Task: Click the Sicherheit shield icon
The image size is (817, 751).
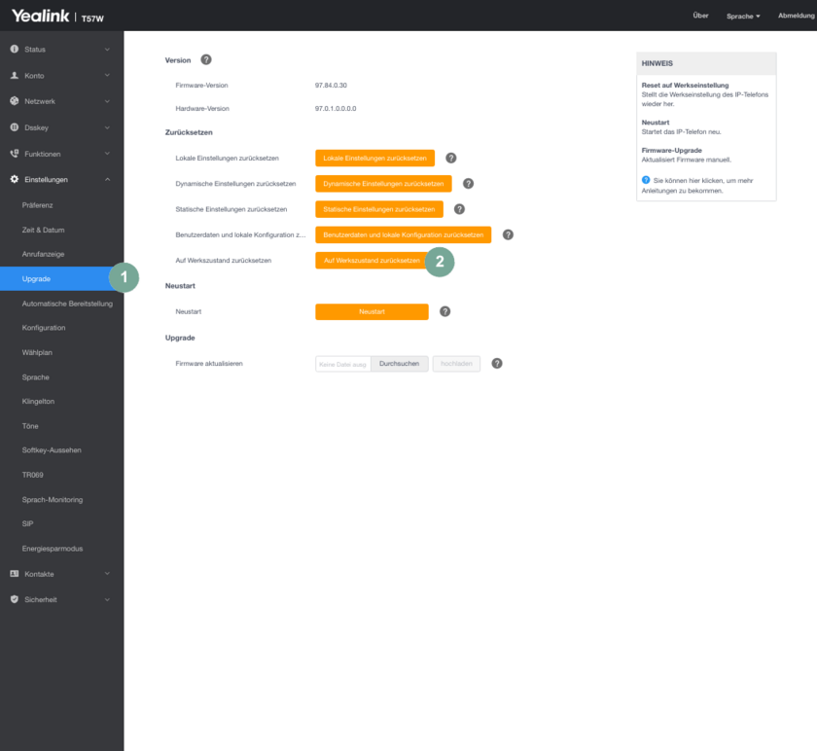Action: (14, 599)
